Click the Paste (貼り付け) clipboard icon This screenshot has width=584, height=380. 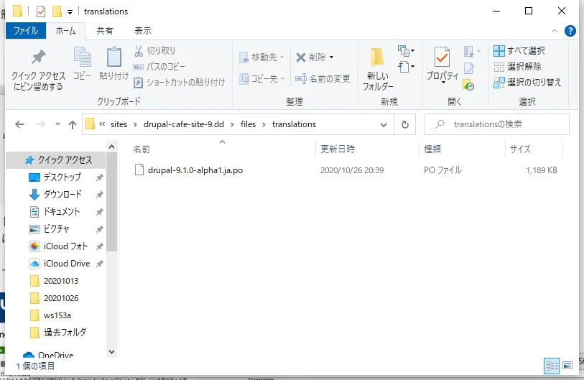click(x=114, y=57)
